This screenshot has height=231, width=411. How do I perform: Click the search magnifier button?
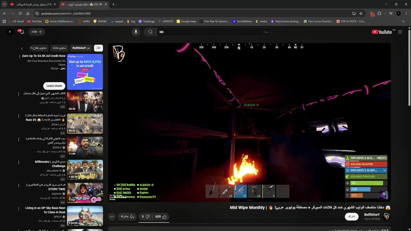click(150, 32)
